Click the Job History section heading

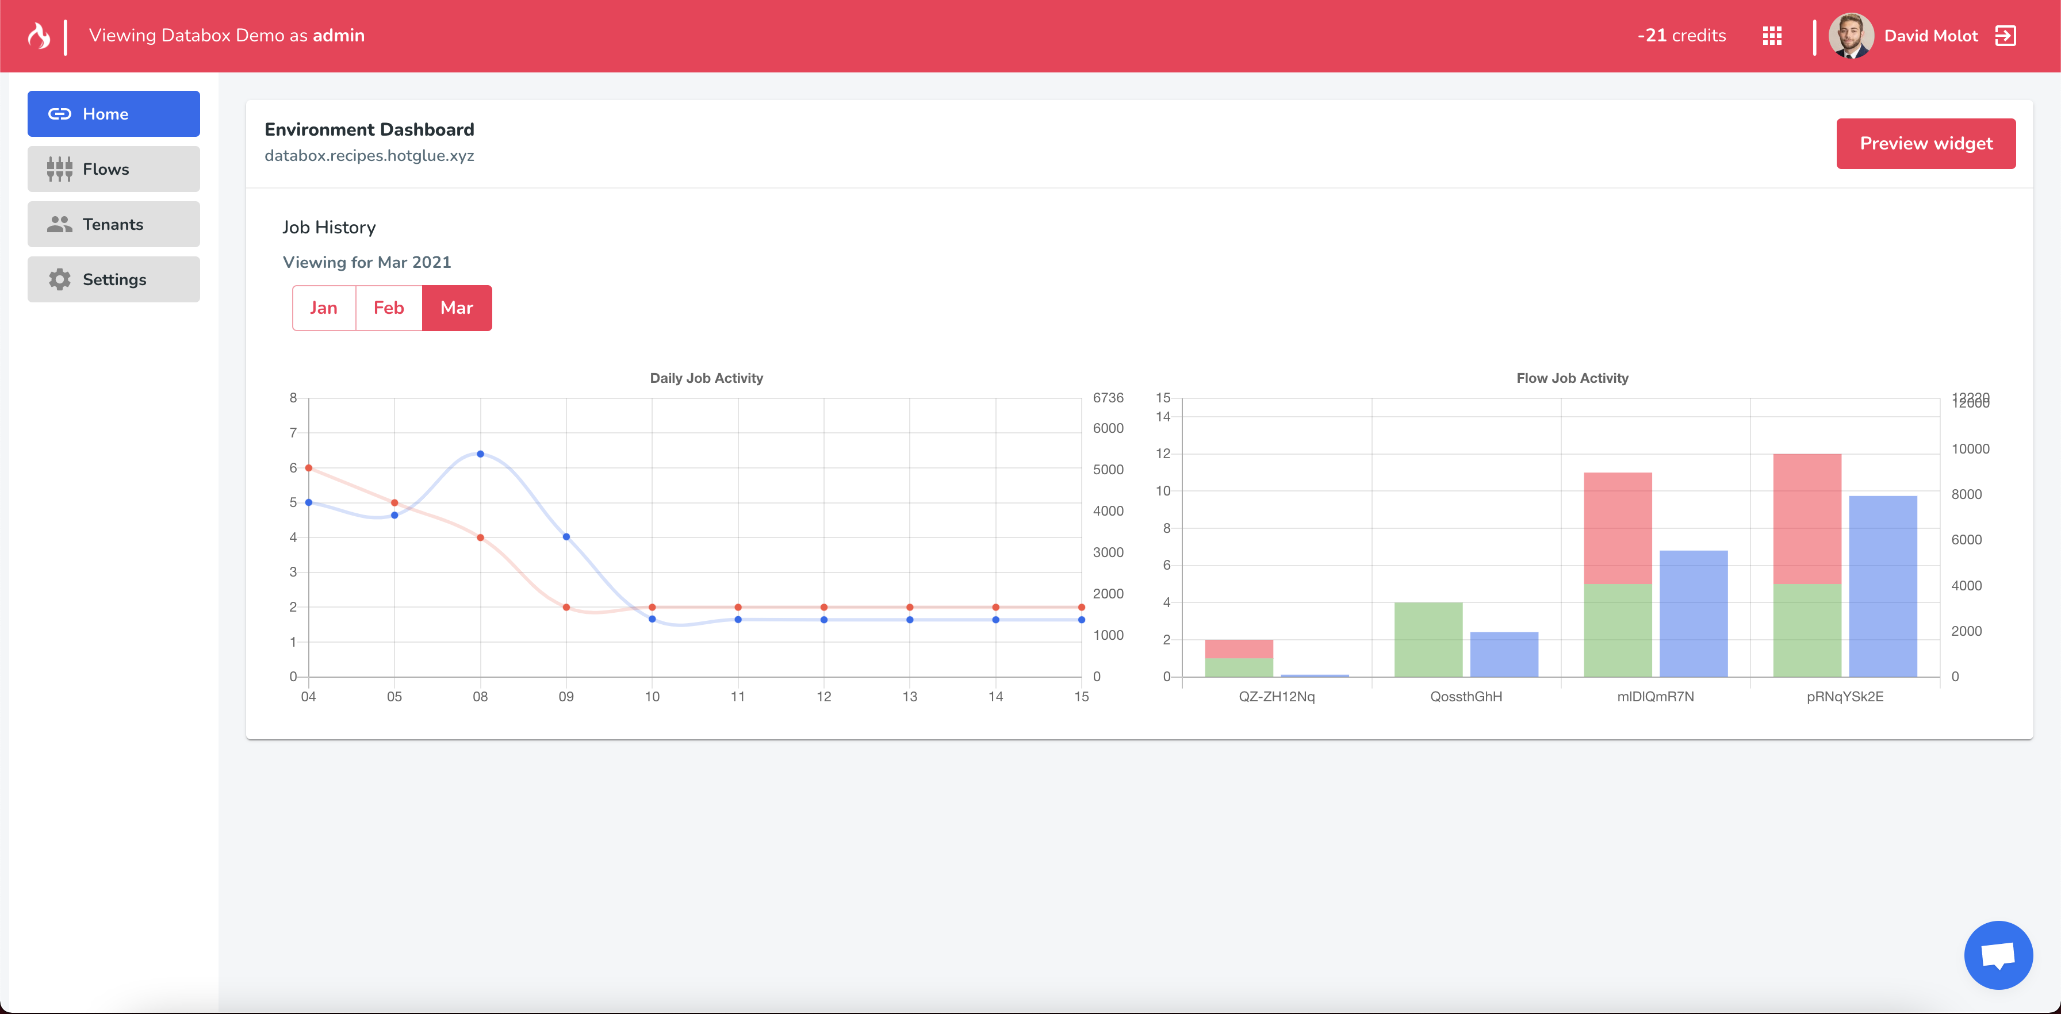(328, 227)
